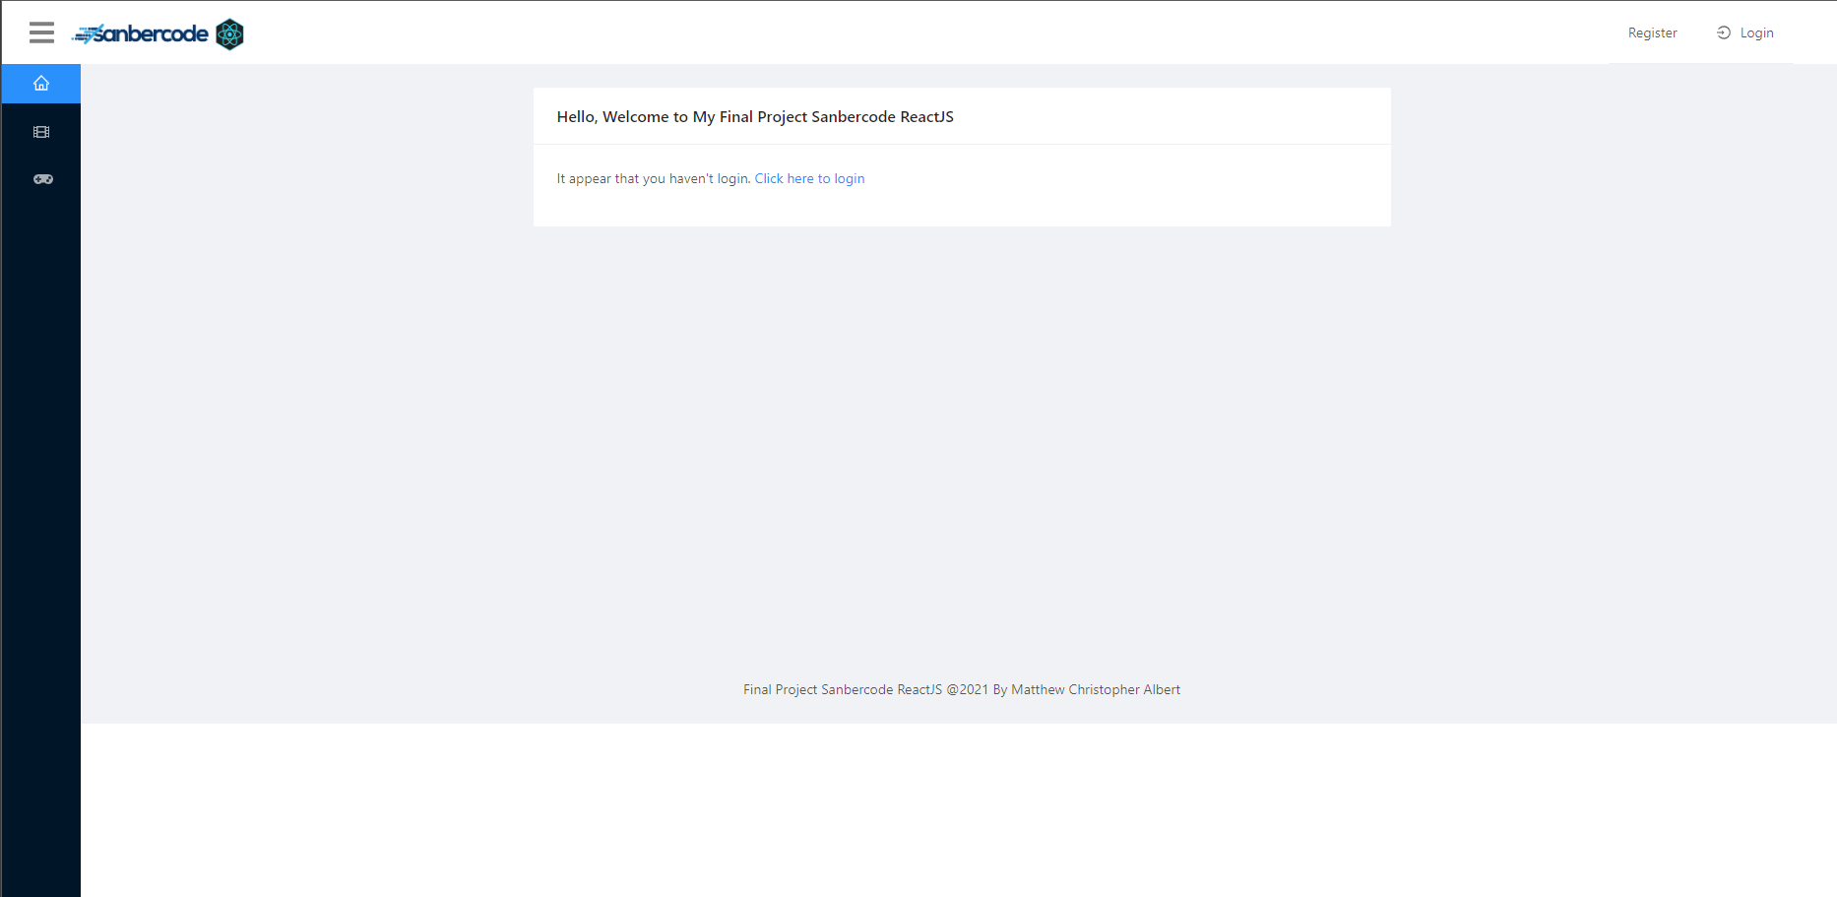1837x897 pixels.
Task: Click "Matthew Christopher Albert" in the footer
Action: (x=1096, y=689)
